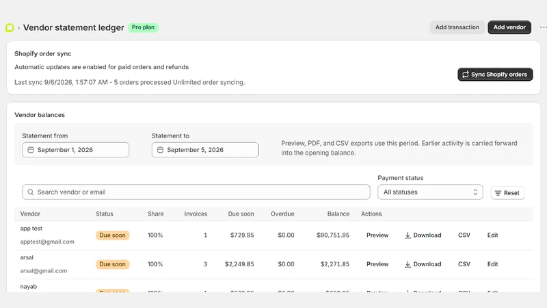547x308 pixels.
Task: Click Preview for app test vendor
Action: [x=377, y=235]
